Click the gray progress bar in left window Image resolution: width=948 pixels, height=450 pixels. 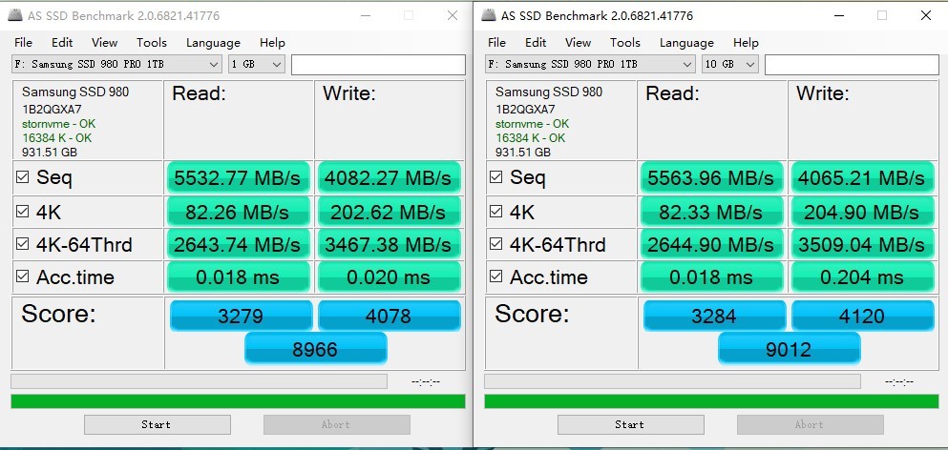199,381
